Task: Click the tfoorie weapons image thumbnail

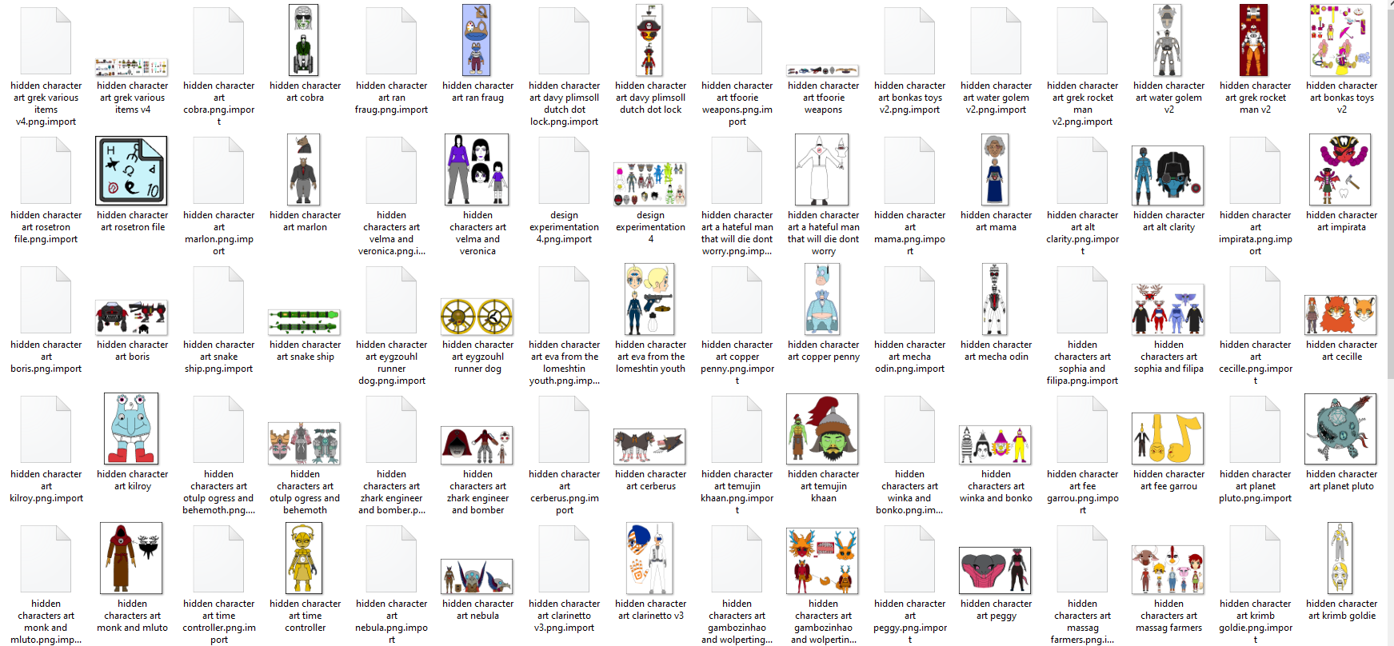Action: (822, 70)
